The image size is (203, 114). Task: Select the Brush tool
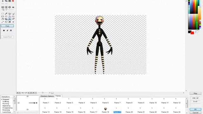point(10,14)
